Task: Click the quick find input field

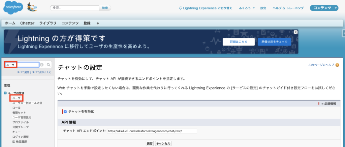Action: click(x=22, y=65)
